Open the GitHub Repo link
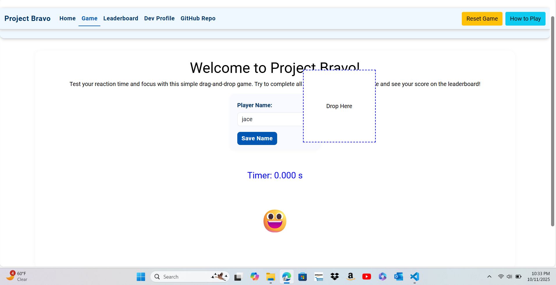Image resolution: width=556 pixels, height=285 pixels. (x=198, y=19)
